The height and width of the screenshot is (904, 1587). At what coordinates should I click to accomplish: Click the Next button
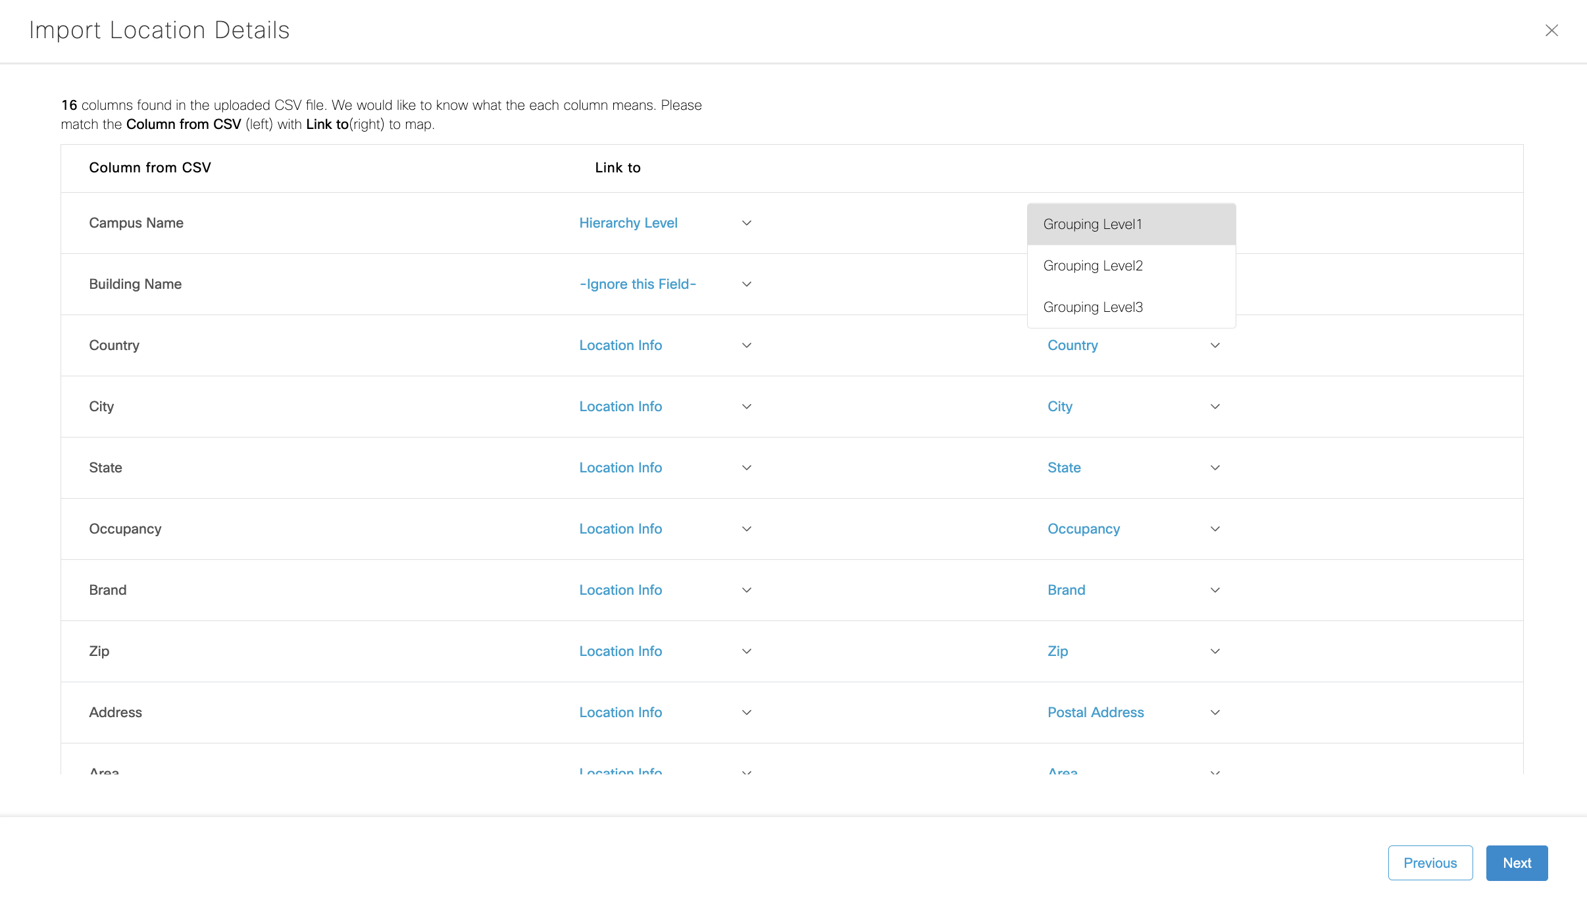pos(1517,863)
